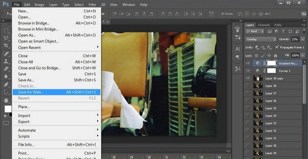Screen dimensions: 308x159
Task: Select the Blur droplet tool
Action: [x=6, y=76]
